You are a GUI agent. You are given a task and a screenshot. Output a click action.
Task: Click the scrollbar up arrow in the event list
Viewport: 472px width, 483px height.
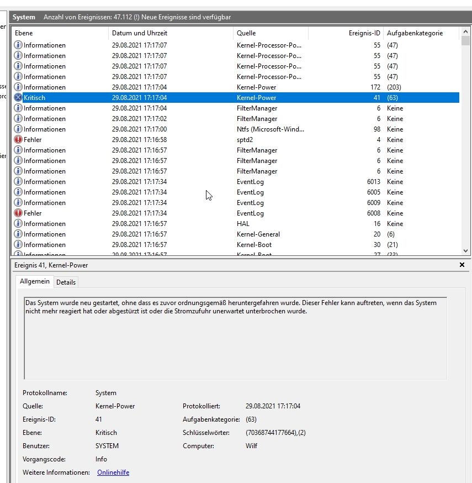coord(465,32)
